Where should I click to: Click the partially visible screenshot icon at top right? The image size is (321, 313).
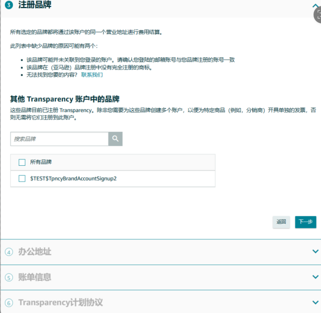318,14
